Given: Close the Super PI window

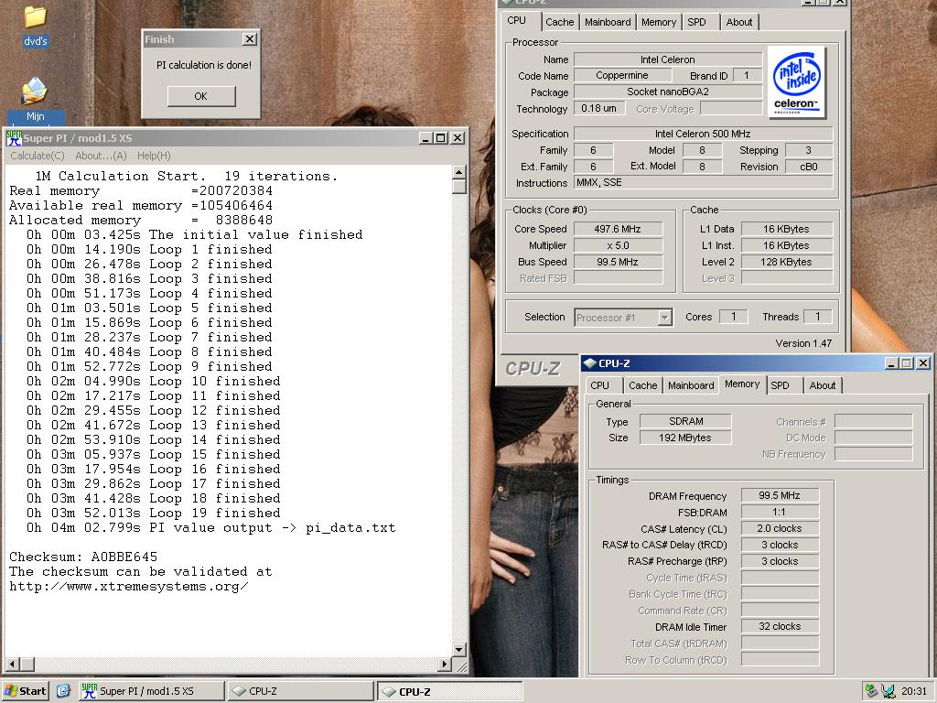Looking at the screenshot, I should tap(458, 138).
